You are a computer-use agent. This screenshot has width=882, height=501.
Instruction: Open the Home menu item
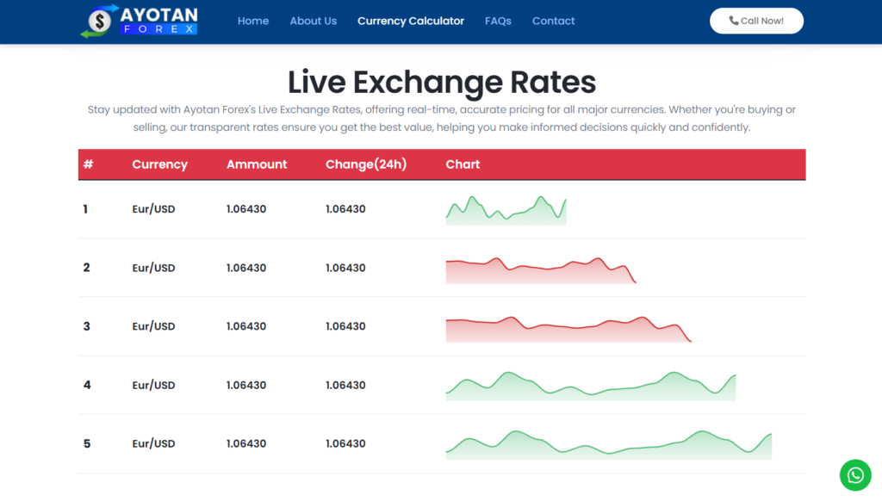[x=253, y=21]
